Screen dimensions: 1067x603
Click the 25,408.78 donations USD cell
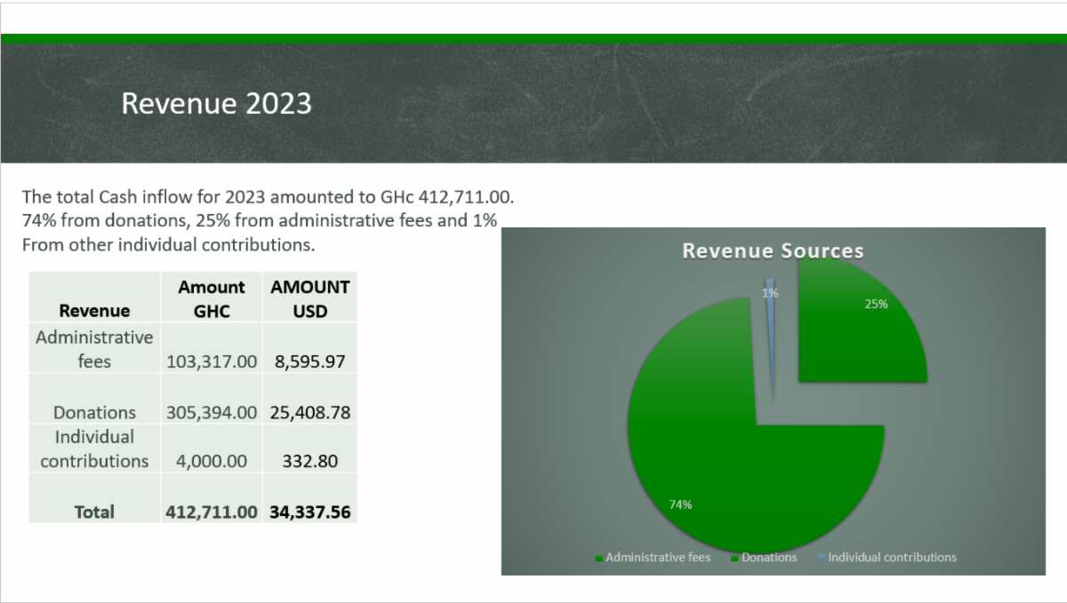pyautogui.click(x=309, y=412)
